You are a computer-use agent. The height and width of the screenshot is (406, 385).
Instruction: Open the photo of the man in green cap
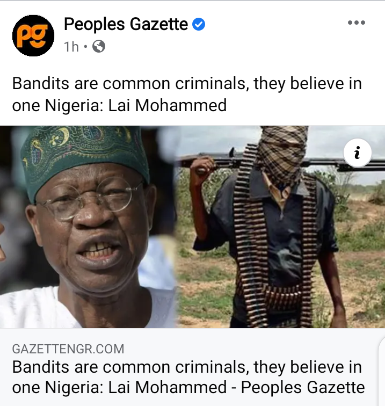88,227
